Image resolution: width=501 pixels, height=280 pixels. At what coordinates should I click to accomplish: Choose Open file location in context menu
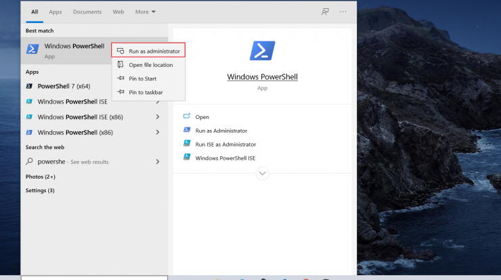click(148, 65)
